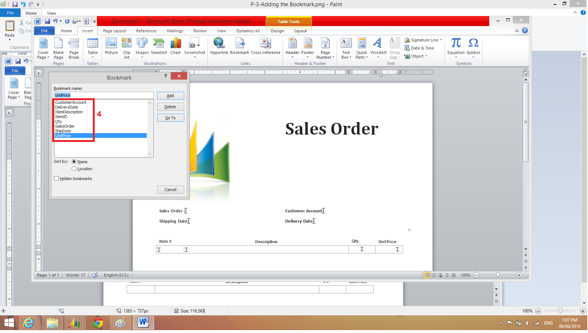Save the Word document from quick access toolbar
Screen dimensions: 588x333
47,21
